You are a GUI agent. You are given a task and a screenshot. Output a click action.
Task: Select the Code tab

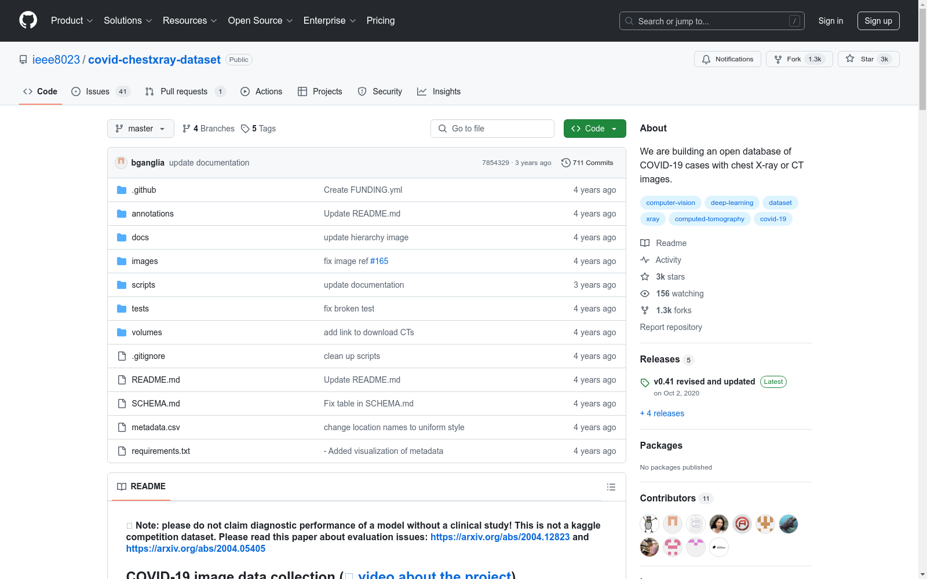pos(40,91)
